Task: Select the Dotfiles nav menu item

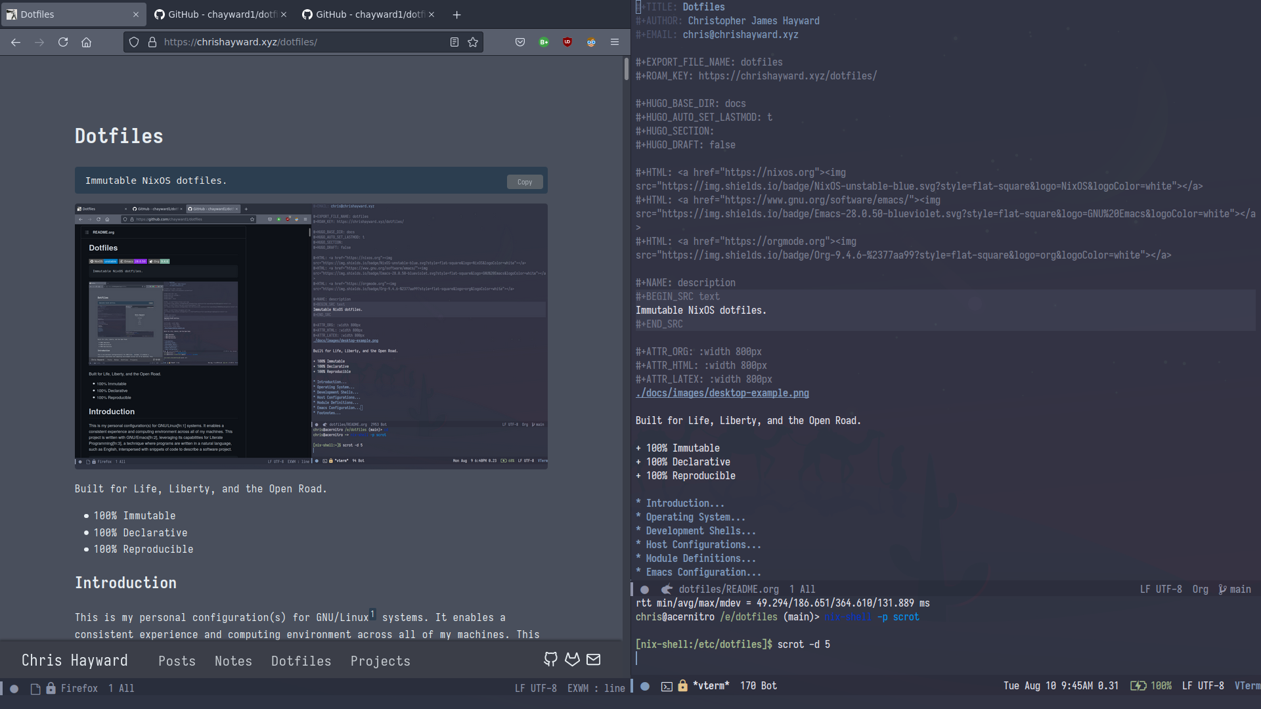Action: pos(301,660)
